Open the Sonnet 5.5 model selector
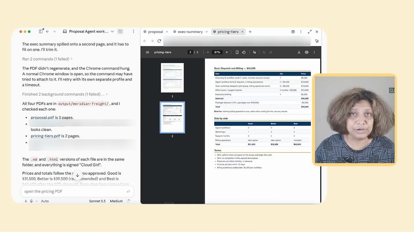414x232 pixels. tap(97, 201)
